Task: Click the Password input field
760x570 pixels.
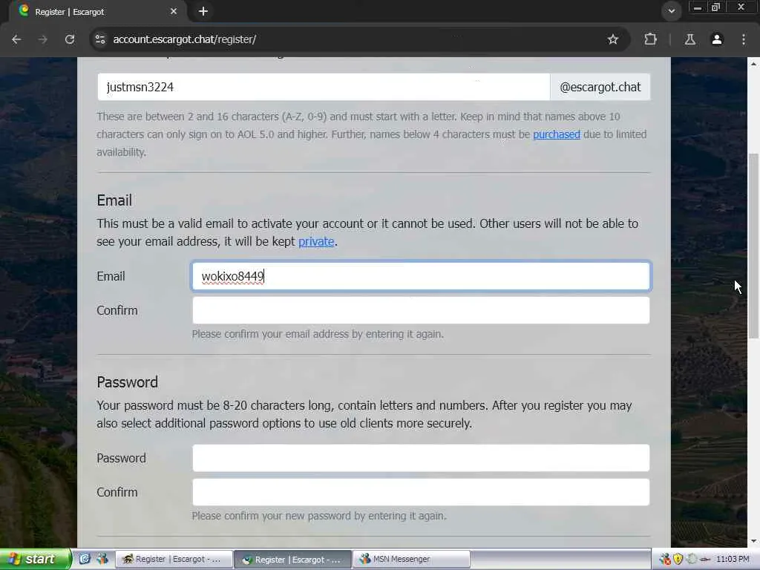Action: click(421, 458)
